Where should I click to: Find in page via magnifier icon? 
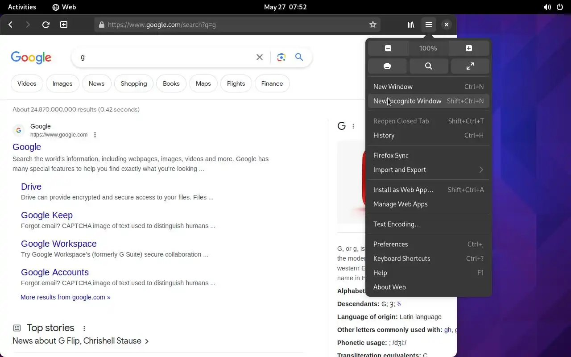[x=428, y=66]
